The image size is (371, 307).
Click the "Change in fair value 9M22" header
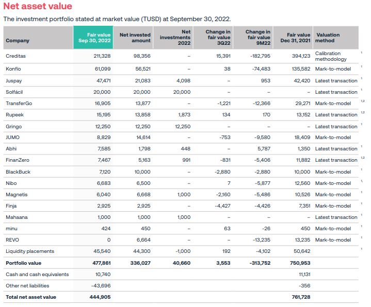click(257, 38)
